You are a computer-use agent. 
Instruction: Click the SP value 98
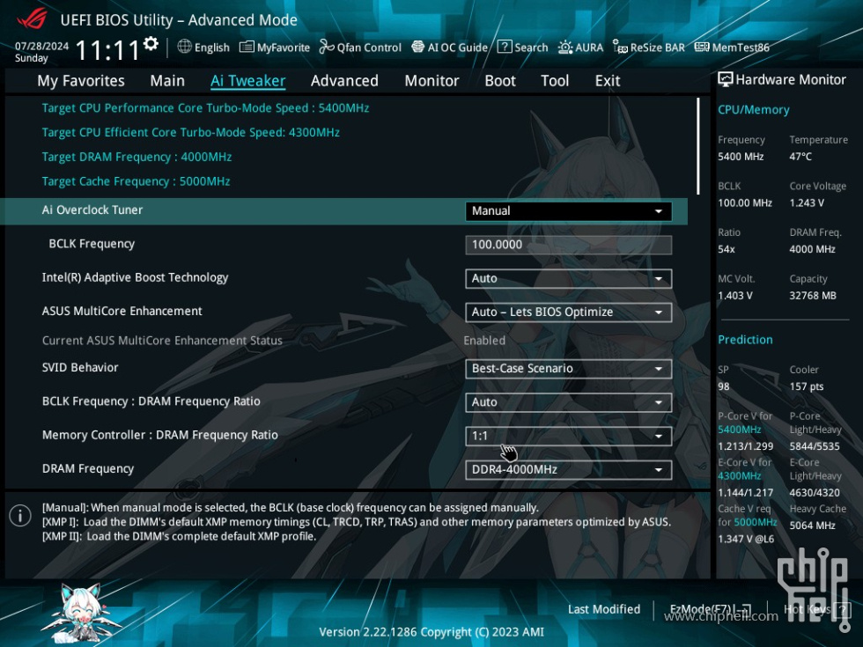click(723, 386)
